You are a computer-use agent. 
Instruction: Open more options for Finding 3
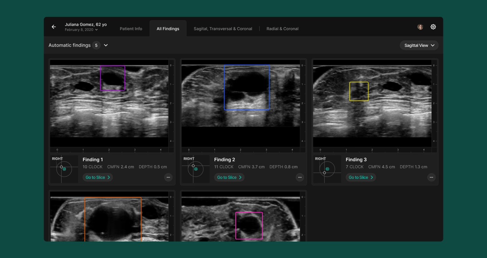[431, 177]
